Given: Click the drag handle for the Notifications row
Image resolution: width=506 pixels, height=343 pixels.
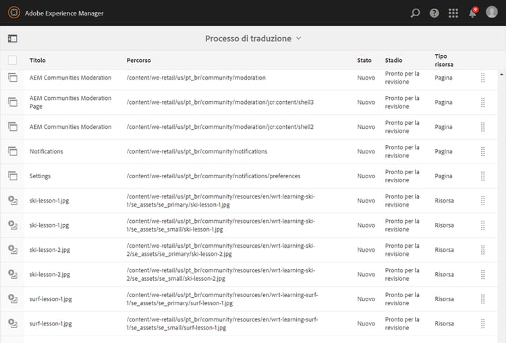Looking at the screenshot, I should click(x=483, y=151).
